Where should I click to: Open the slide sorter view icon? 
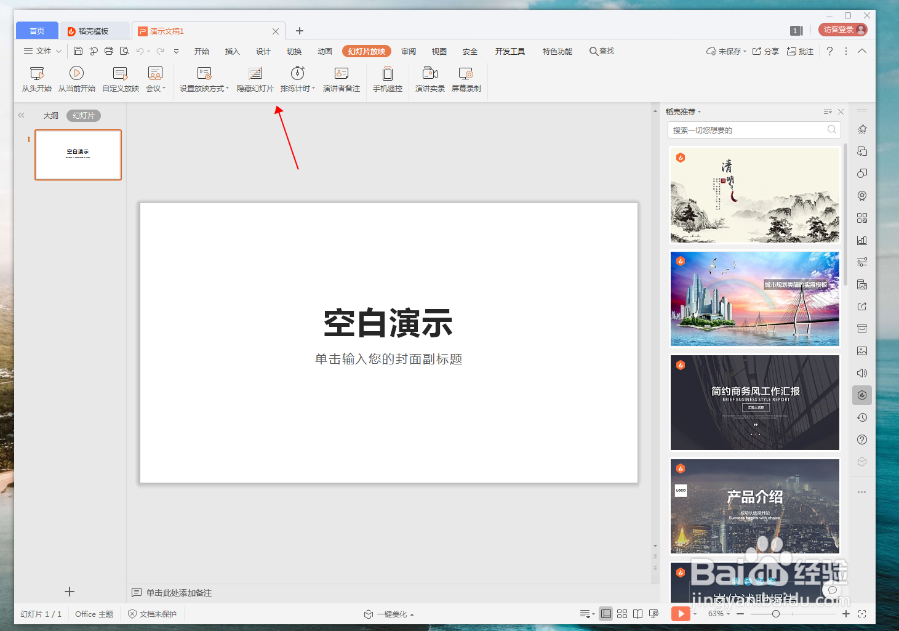tap(621, 613)
